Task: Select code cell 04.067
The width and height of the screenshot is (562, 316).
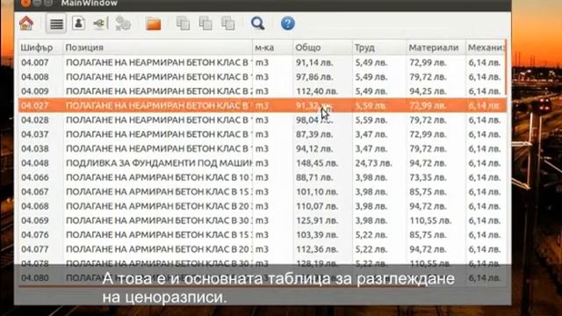Action: point(35,191)
